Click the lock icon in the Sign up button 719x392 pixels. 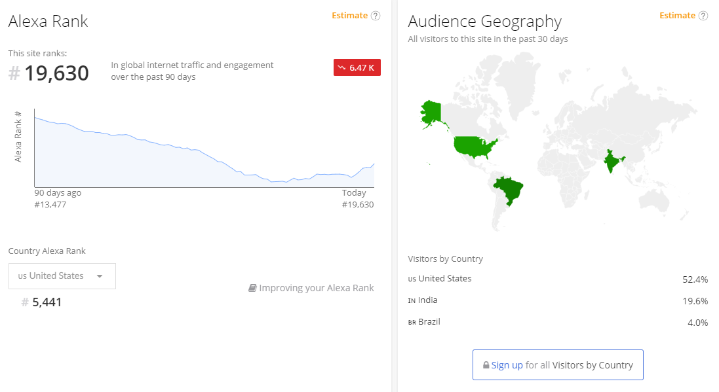(x=486, y=365)
